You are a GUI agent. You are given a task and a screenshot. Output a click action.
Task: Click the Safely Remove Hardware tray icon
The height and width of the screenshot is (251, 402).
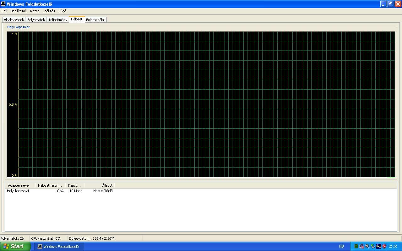coord(373,246)
